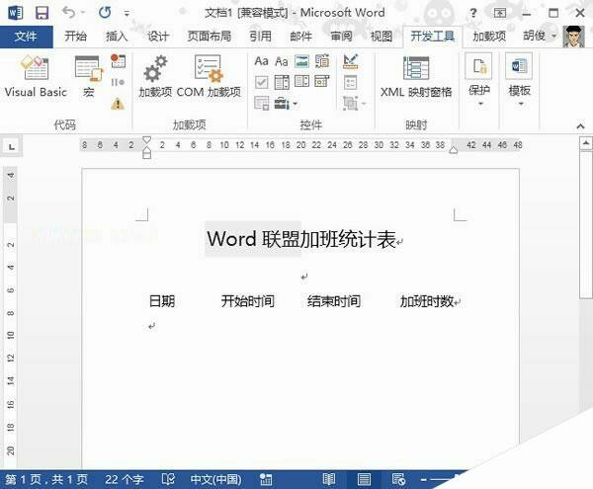Screen dimensions: 593x489
Task: Click on 日期 text in document
Action: 162,301
